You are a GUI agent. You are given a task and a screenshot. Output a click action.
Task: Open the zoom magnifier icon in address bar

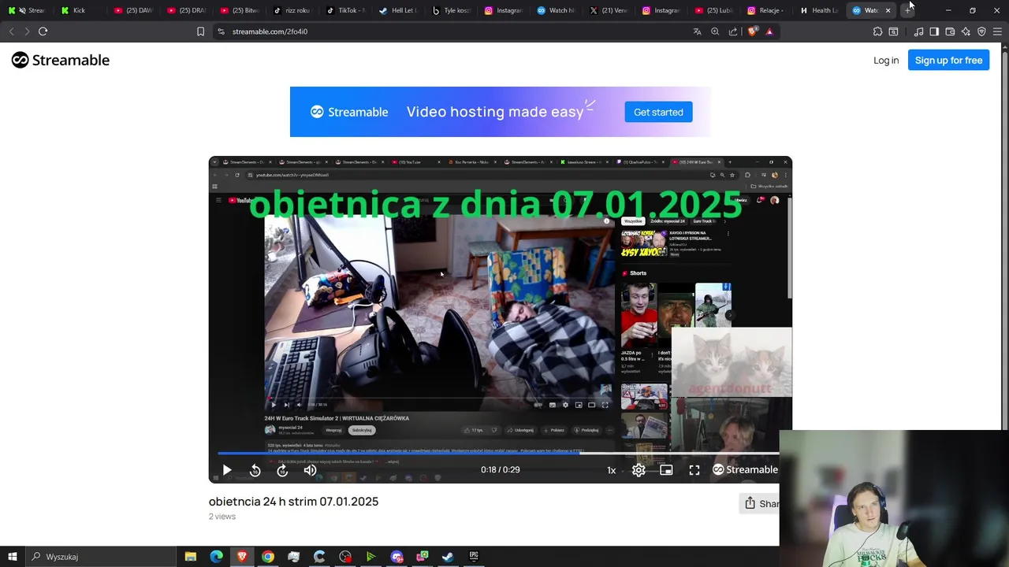[x=715, y=31]
